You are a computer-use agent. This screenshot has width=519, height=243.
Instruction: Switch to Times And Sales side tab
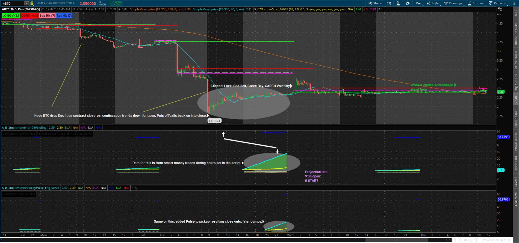[x=516, y=34]
